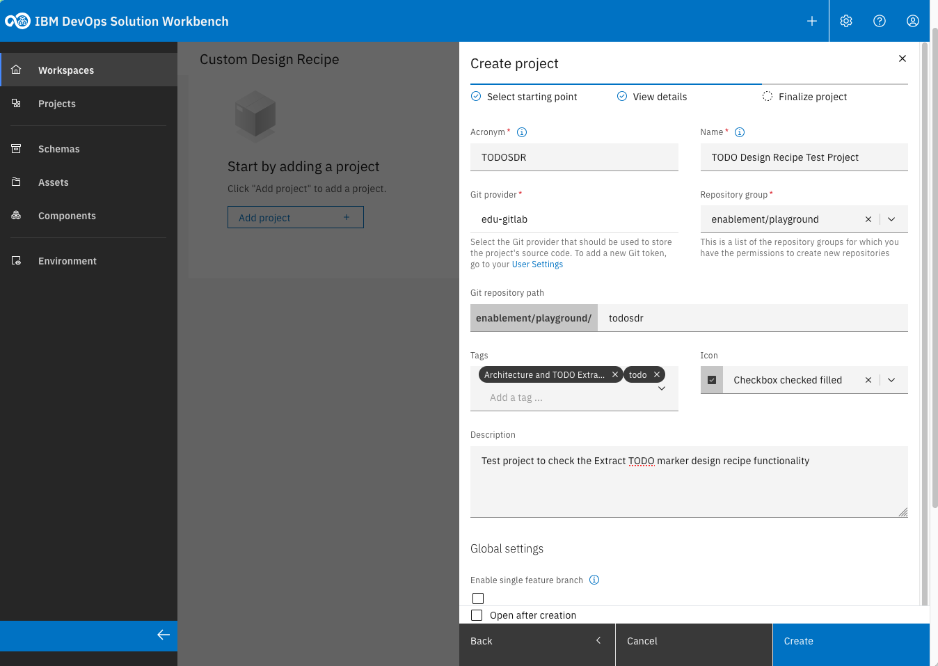
Task: Collapse the sidebar with left arrow
Action: point(164,635)
